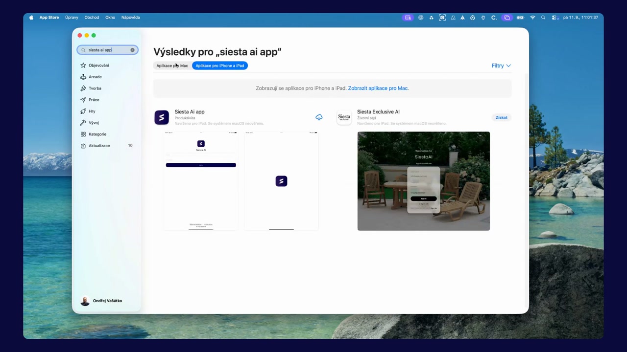627x352 pixels.
Task: Open Siesta Exclusive AI garden screenshot
Action: coord(424,181)
